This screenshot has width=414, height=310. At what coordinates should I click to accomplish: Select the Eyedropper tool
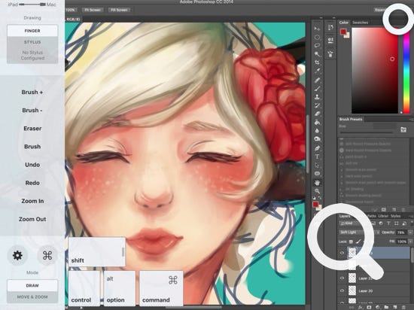[x=317, y=71]
